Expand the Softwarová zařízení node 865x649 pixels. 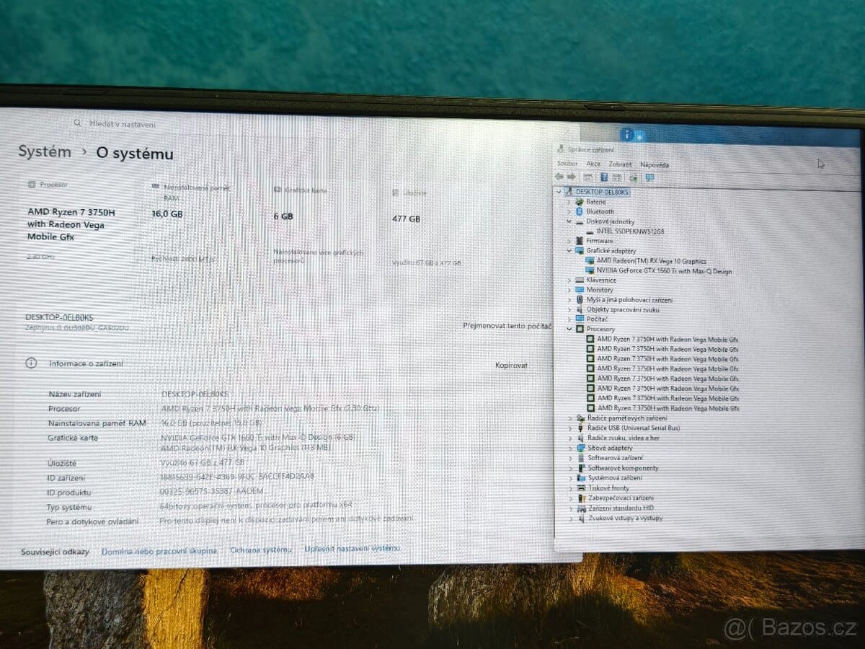pyautogui.click(x=571, y=458)
